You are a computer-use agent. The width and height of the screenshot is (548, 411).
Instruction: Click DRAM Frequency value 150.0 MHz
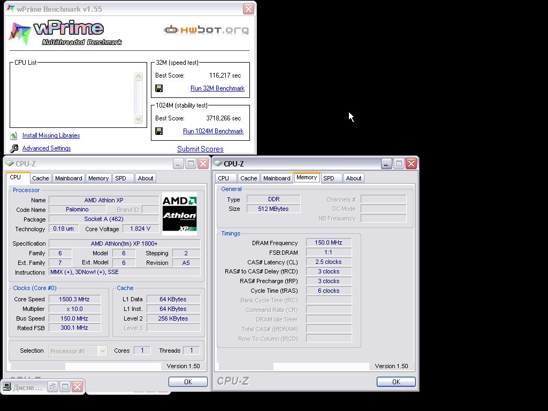[329, 242]
